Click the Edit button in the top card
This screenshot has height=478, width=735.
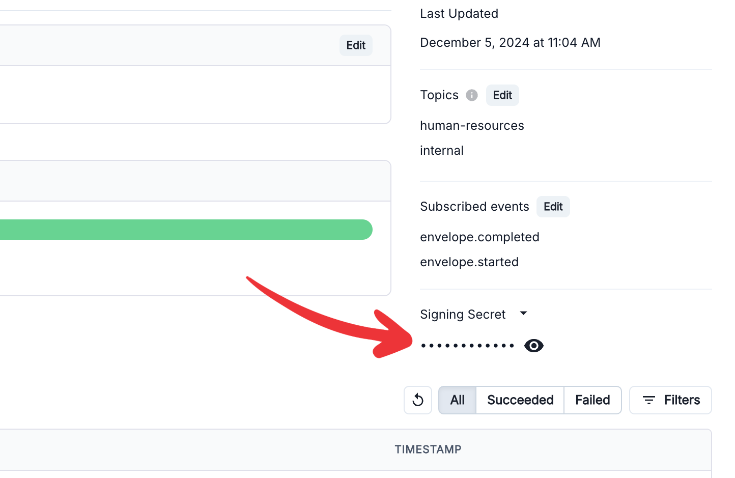[356, 45]
